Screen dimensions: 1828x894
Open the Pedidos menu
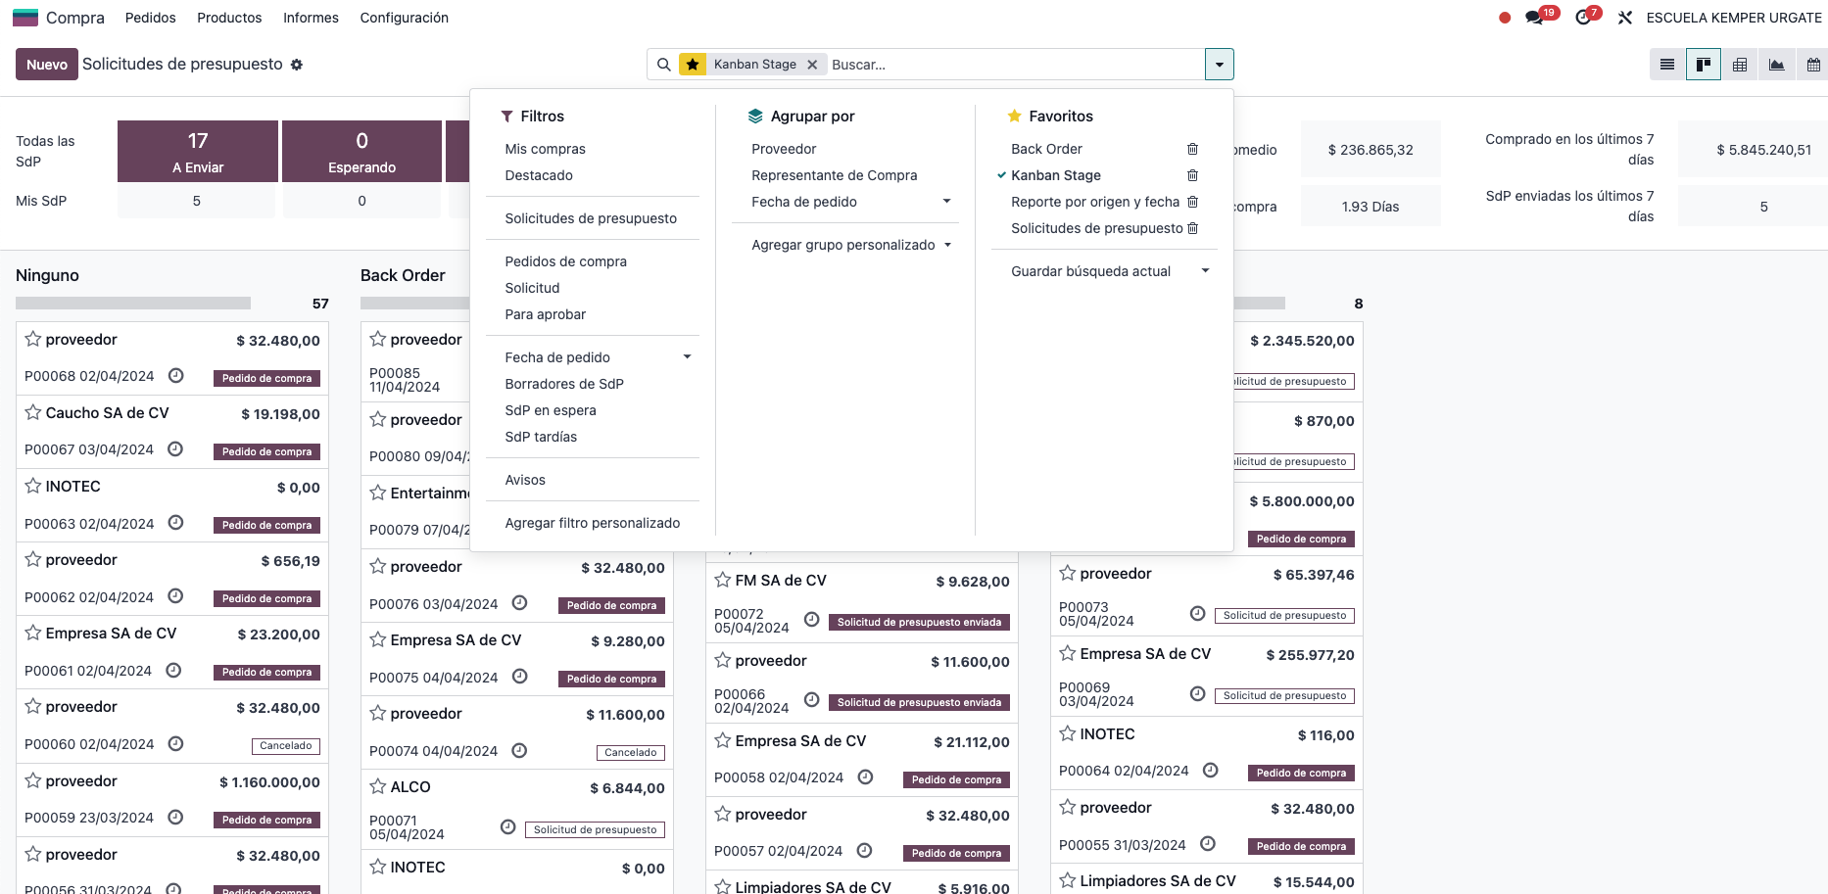151,18
